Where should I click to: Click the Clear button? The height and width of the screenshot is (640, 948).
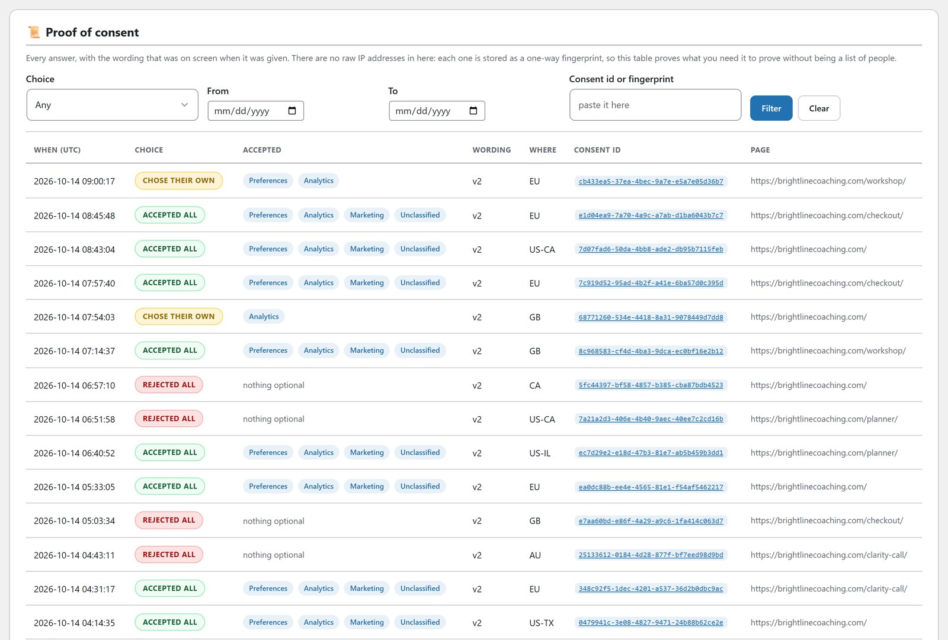819,108
